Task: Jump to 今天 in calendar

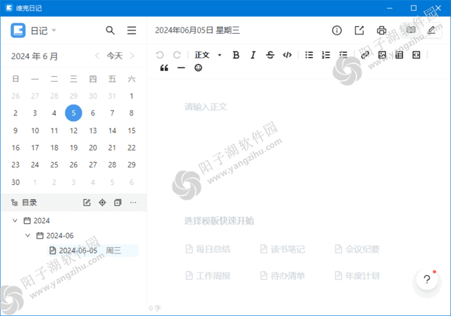Action: pyautogui.click(x=115, y=56)
